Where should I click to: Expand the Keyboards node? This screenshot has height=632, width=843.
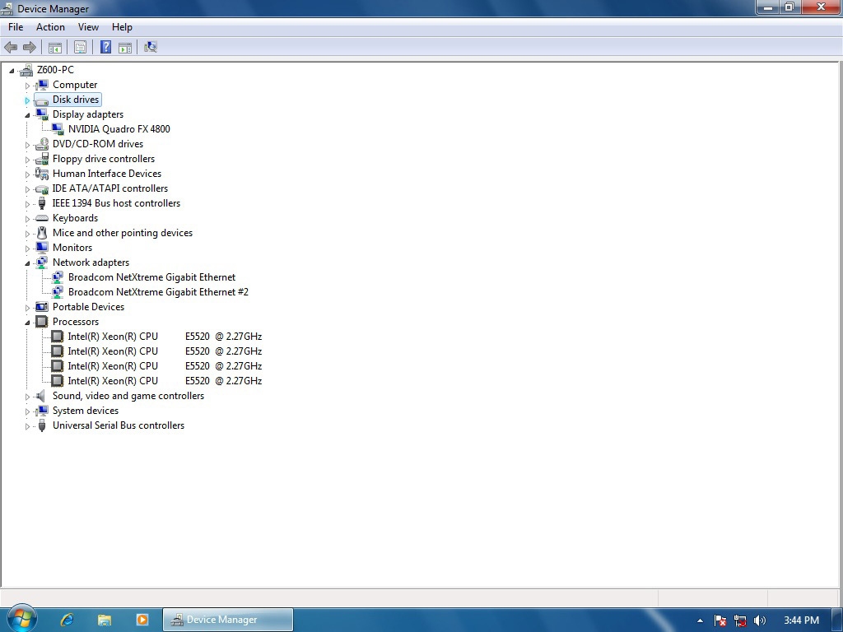pos(27,219)
